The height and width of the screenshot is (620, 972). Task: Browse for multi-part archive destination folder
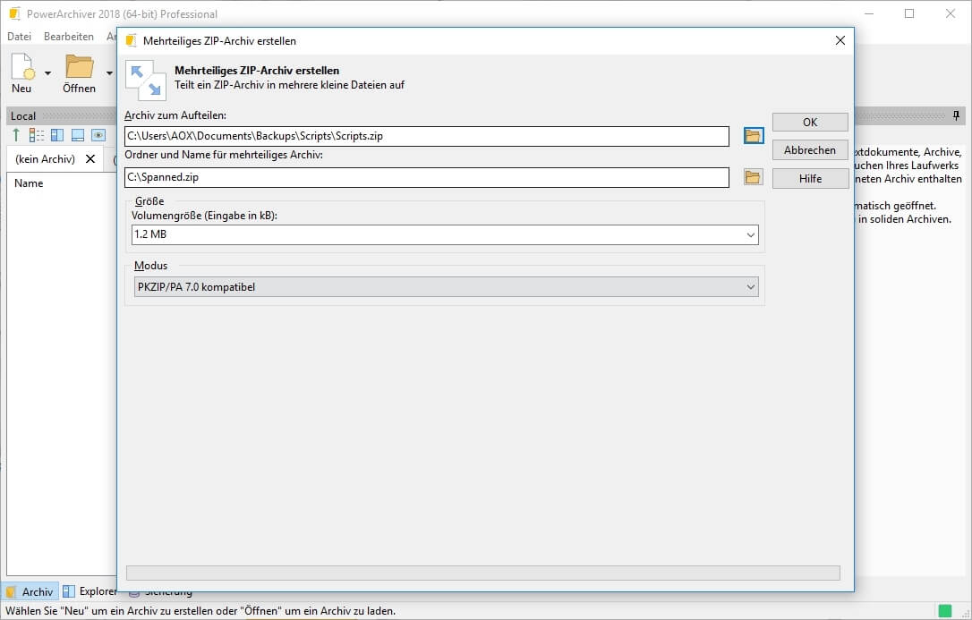pos(753,177)
